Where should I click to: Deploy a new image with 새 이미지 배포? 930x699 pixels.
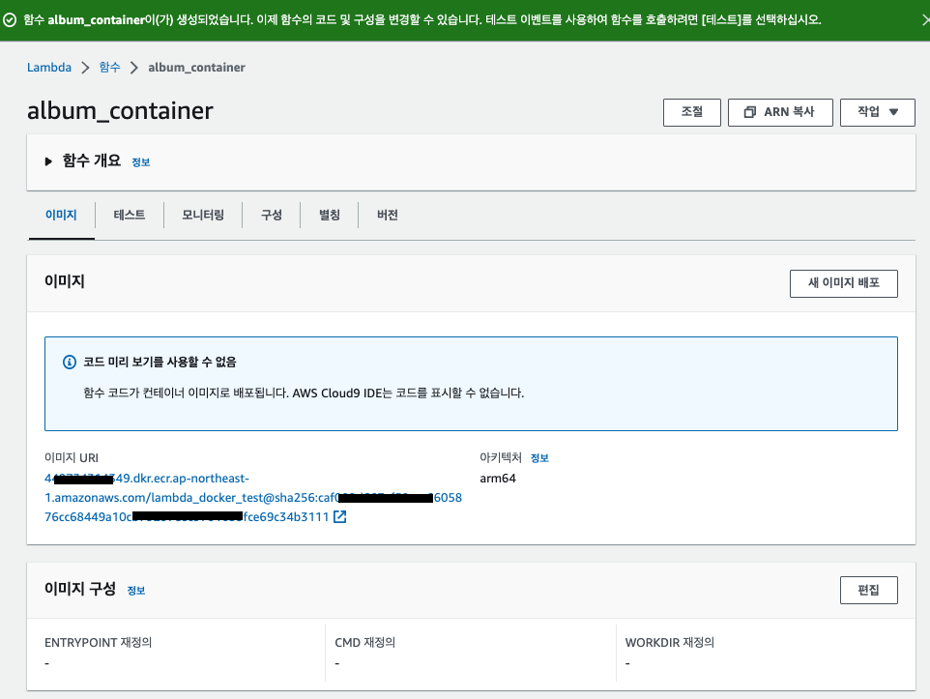tap(843, 283)
